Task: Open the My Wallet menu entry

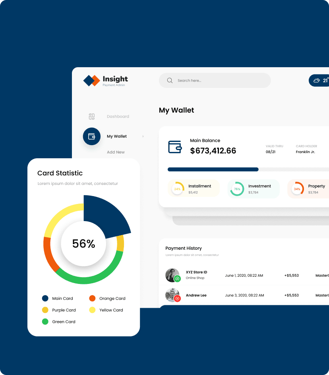Action: coord(116,136)
